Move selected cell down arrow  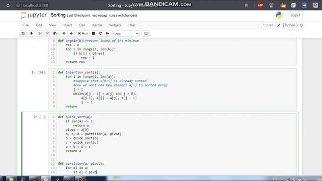(71, 34)
